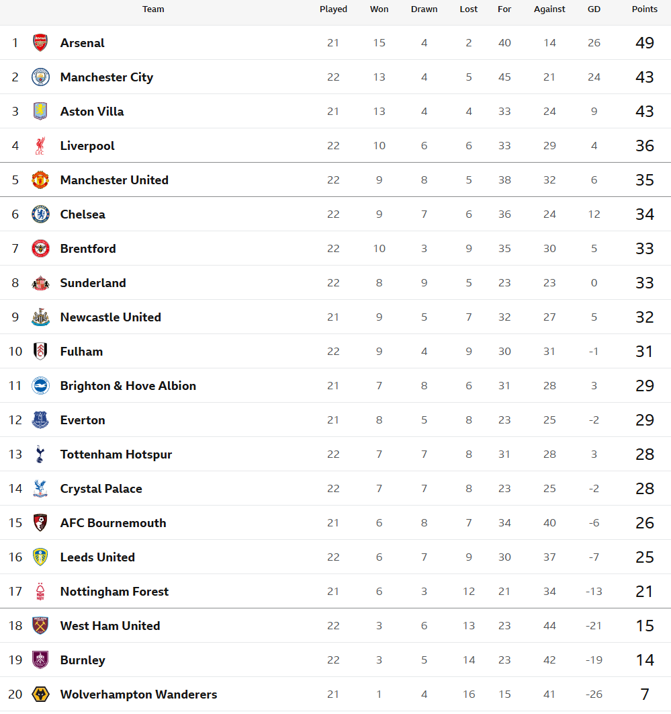
Task: Click the Newcastle United crest icon
Action: [40, 317]
